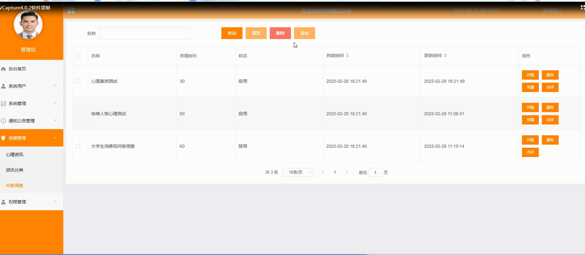
Task: Expand the 系统用户 menu chevron
Action: click(55, 86)
